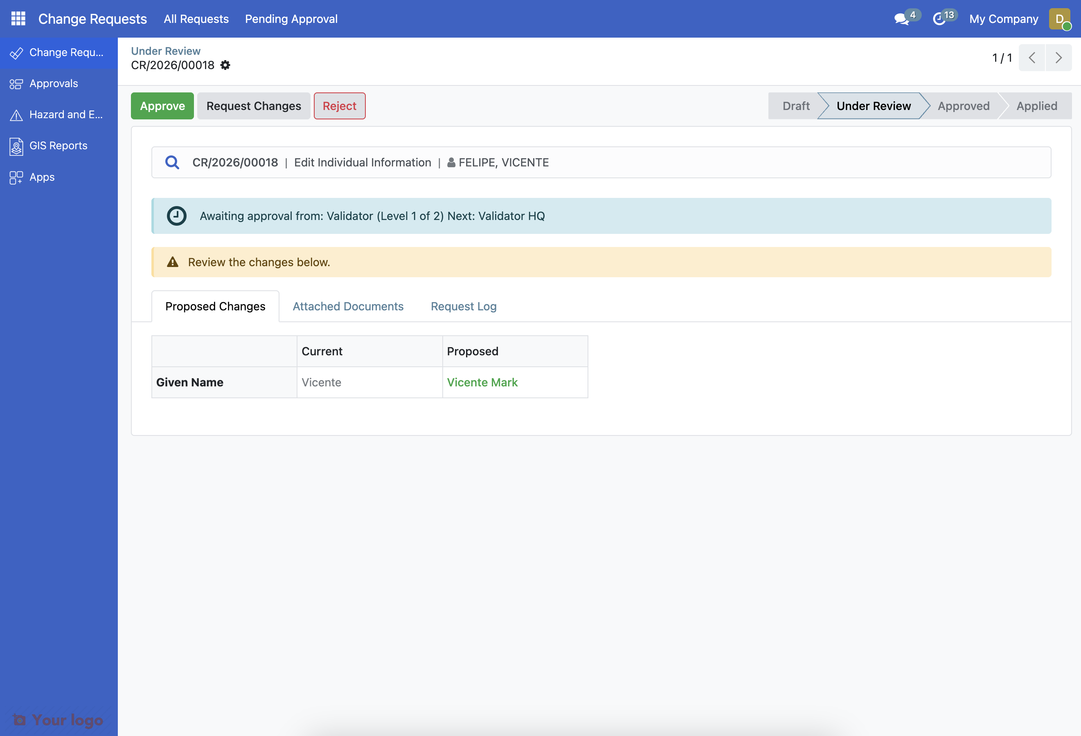Open Change Requ... in the sidebar
Image resolution: width=1081 pixels, height=736 pixels.
click(x=59, y=53)
